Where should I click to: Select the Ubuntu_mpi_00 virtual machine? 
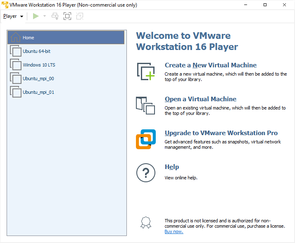click(x=66, y=79)
